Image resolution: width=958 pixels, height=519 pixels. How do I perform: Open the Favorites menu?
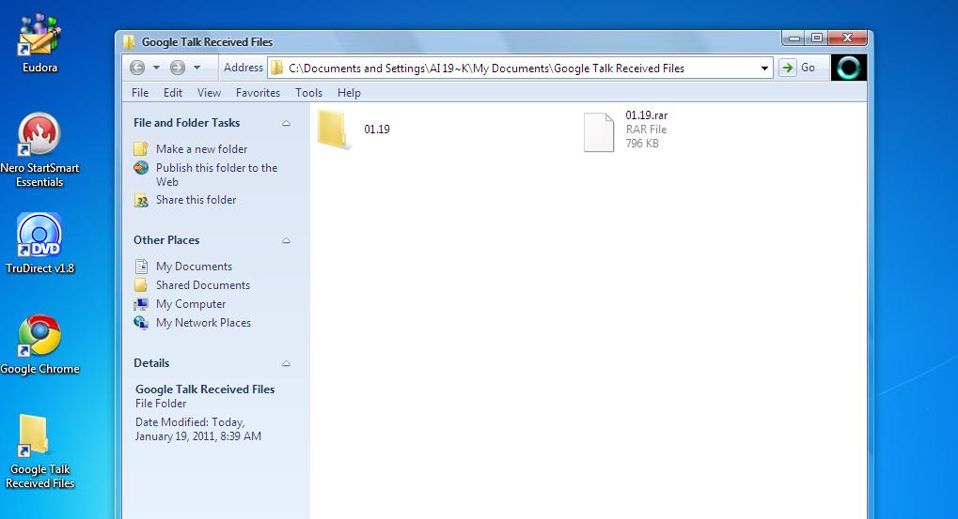[x=258, y=93]
